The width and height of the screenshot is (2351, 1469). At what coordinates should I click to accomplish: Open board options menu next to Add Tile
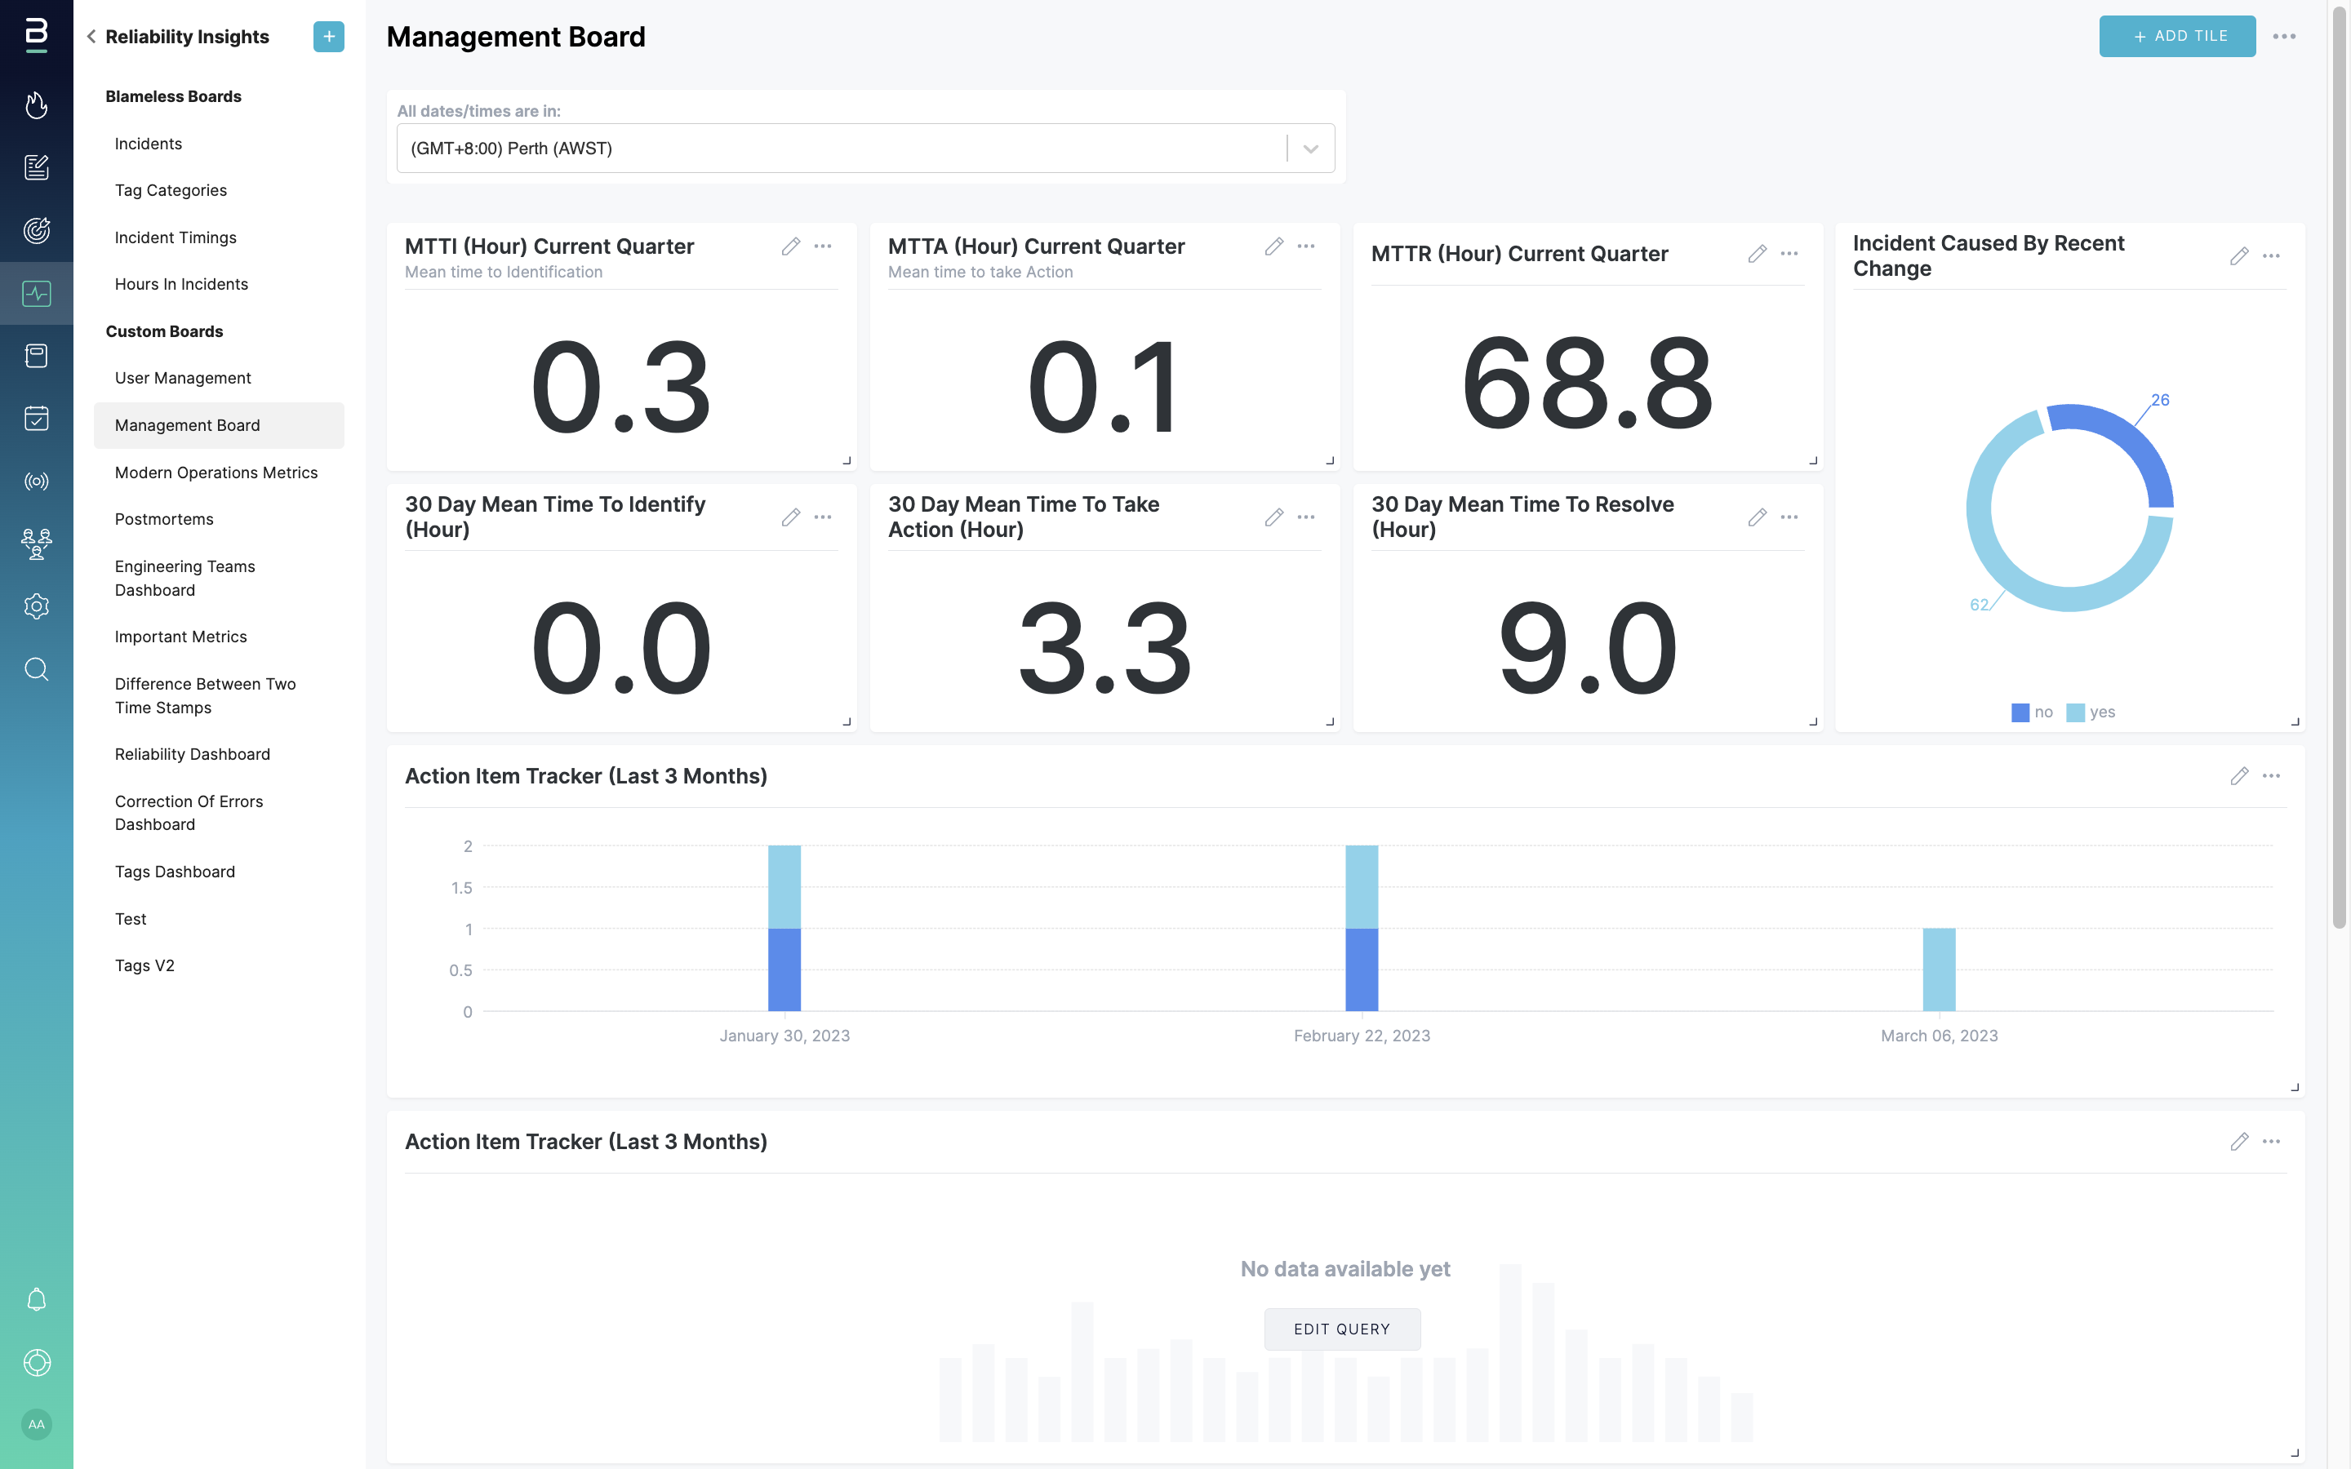tap(2284, 37)
